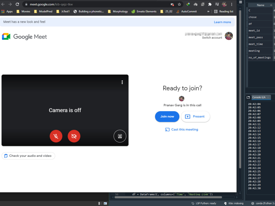Select the meet_time variable row
The width and height of the screenshot is (275, 206).
tap(260, 44)
